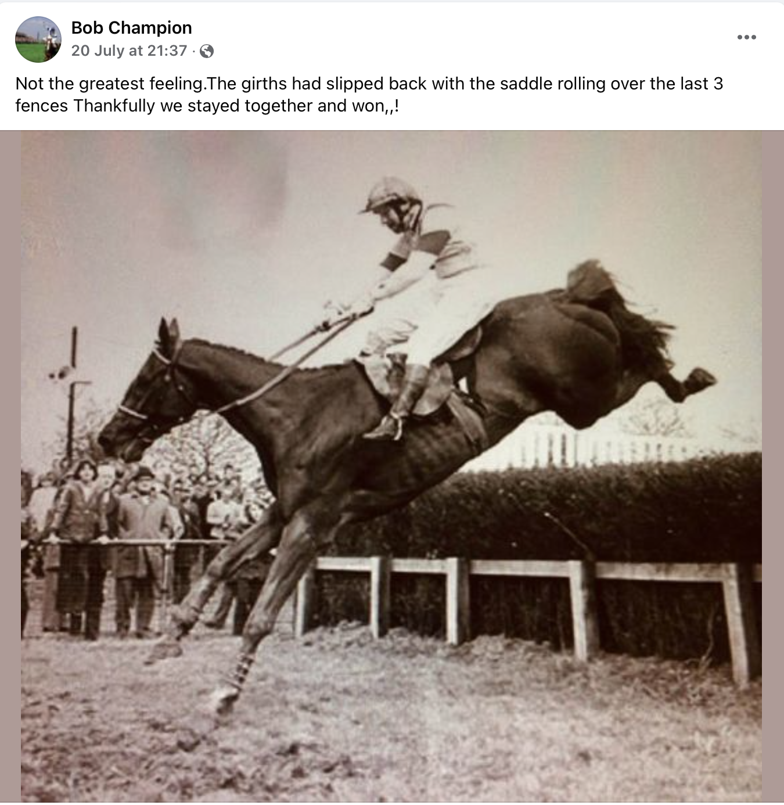784x805 pixels.
Task: Open Bob Champion's profile picture avatar
Action: click(38, 39)
